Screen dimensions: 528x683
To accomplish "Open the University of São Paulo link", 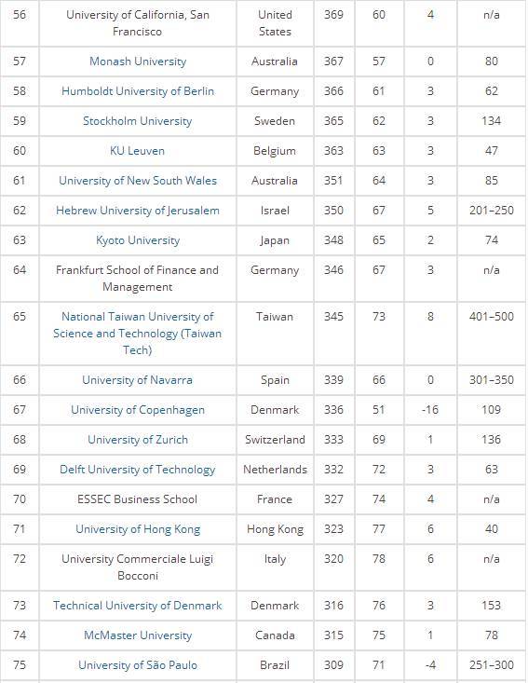I will [x=138, y=665].
